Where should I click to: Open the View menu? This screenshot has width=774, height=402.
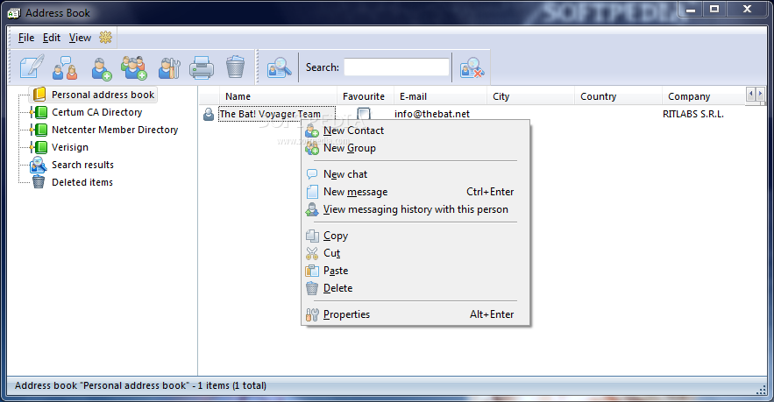(x=80, y=38)
